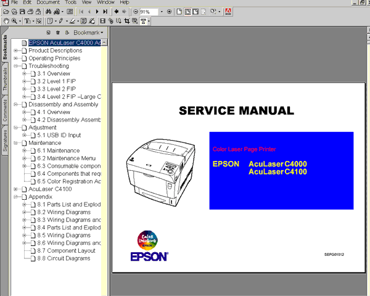Set Actual Size page view

coord(179,12)
